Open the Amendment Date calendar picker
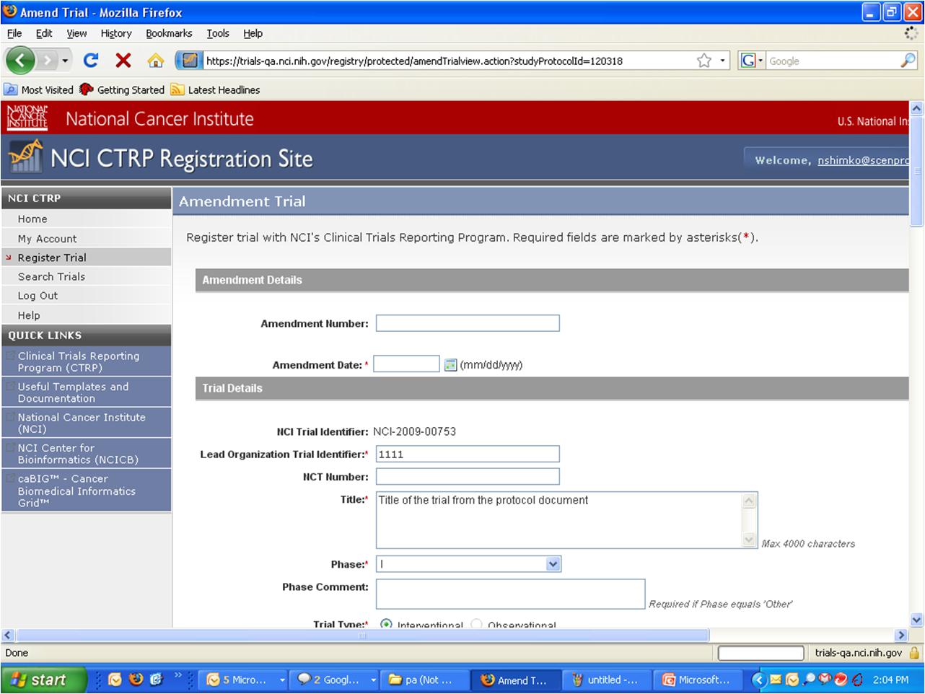The image size is (925, 694). tap(450, 365)
